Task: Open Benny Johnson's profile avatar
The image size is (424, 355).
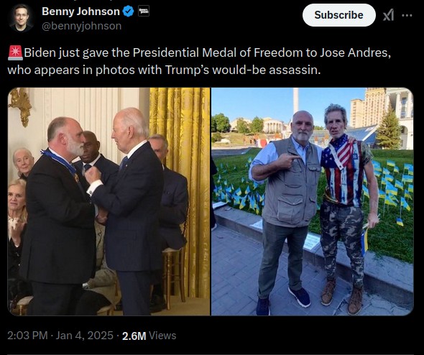Action: 21,18
